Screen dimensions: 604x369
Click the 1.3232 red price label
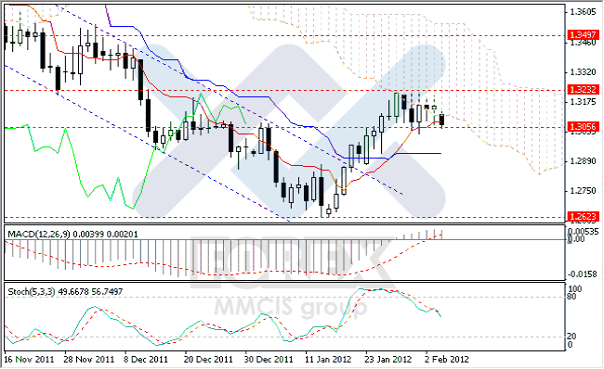coord(584,90)
